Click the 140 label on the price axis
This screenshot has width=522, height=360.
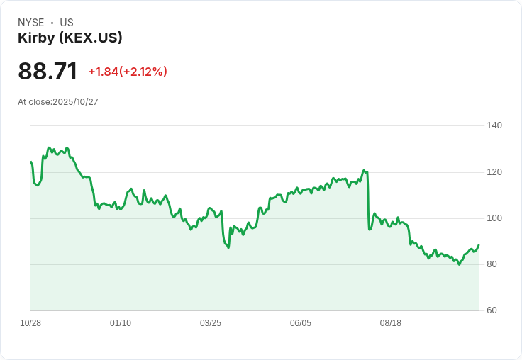pyautogui.click(x=494, y=125)
